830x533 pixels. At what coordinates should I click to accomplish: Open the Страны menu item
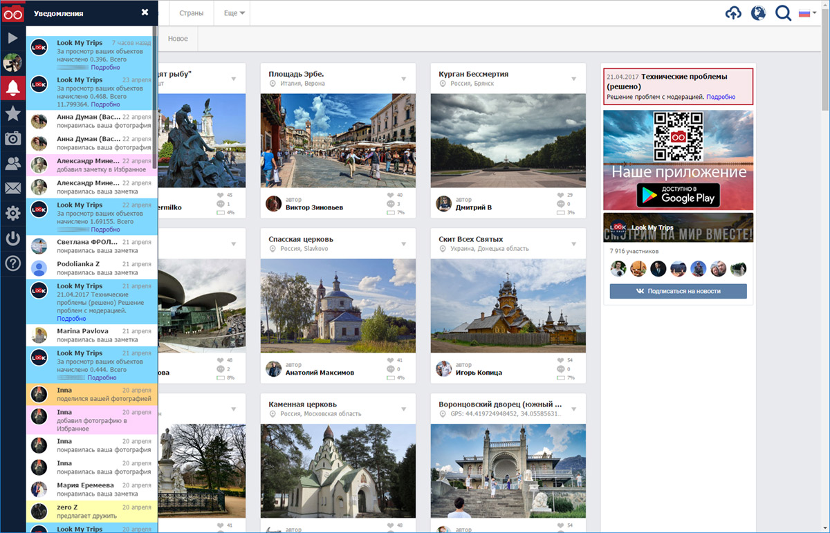(191, 13)
